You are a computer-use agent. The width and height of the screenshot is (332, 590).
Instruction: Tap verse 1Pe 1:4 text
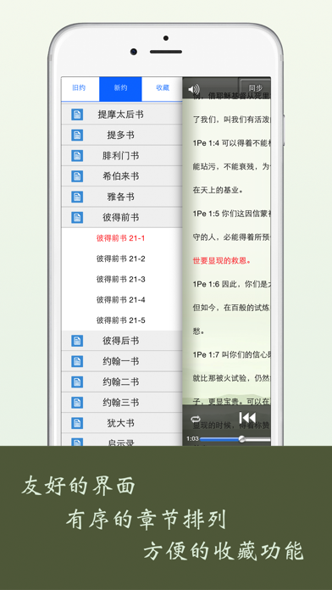[x=231, y=143]
